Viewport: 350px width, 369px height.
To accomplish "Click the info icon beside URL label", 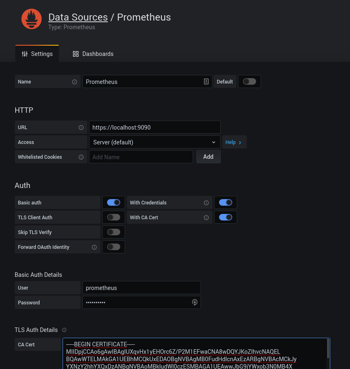I will (81, 128).
